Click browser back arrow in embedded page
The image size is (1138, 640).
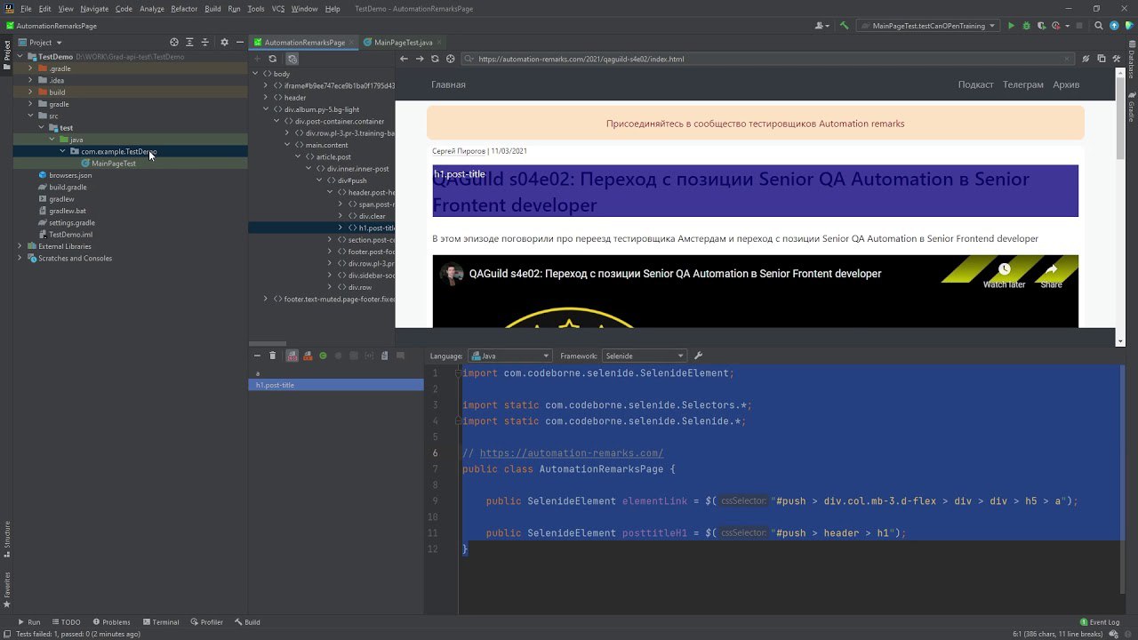[404, 59]
